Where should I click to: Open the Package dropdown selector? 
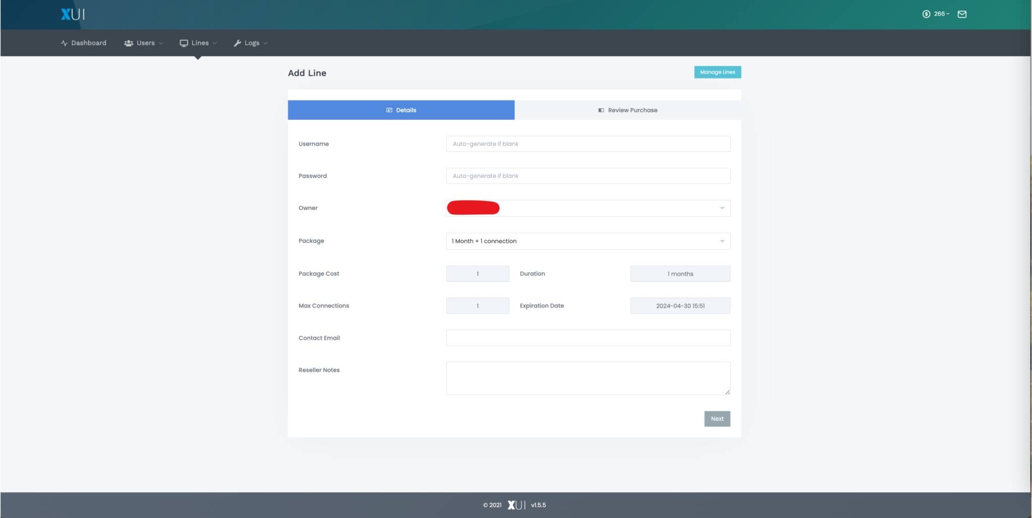[588, 241]
